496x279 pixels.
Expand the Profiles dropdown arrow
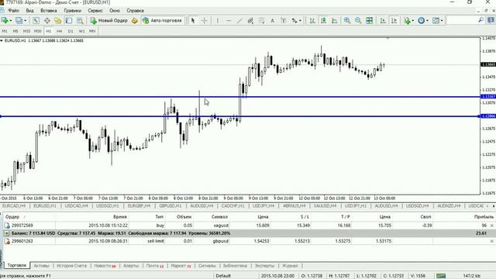pyautogui.click(x=26, y=21)
